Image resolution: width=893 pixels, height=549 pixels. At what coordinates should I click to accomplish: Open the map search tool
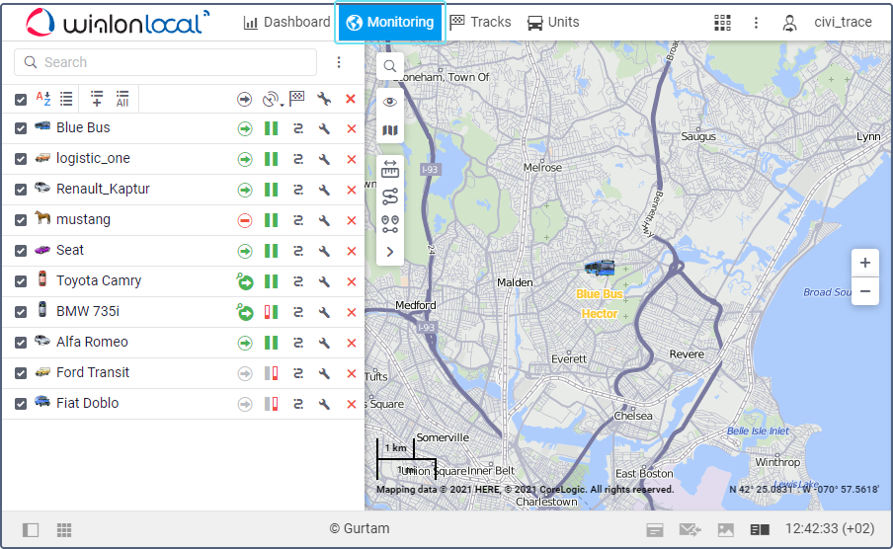(x=390, y=66)
